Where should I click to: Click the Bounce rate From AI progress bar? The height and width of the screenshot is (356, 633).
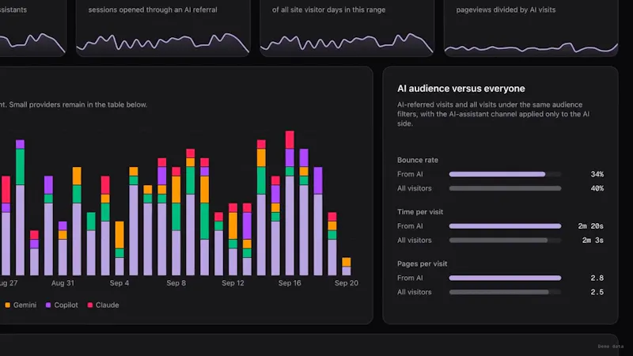[x=505, y=174]
